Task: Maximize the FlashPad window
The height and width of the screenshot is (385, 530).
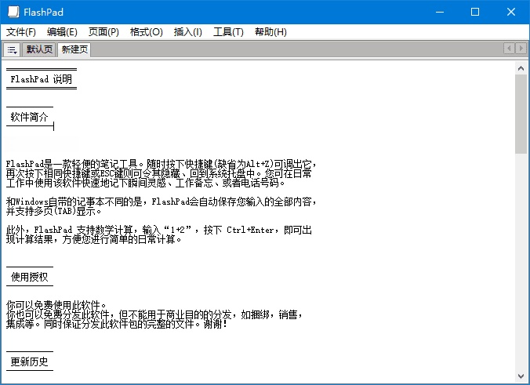Action: 475,12
